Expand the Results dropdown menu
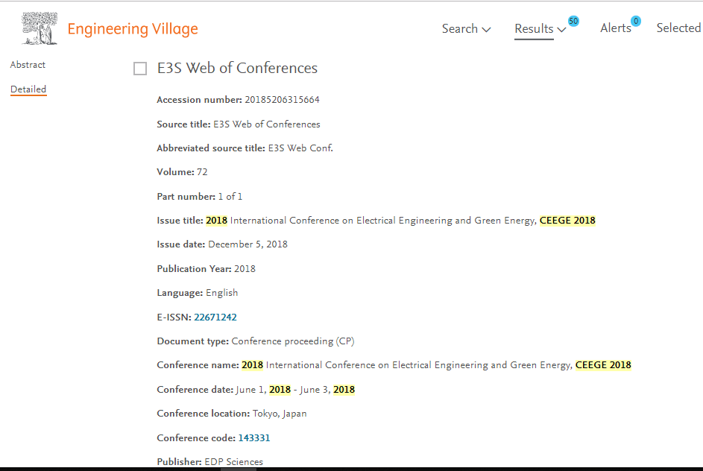This screenshot has width=703, height=471. coord(540,29)
